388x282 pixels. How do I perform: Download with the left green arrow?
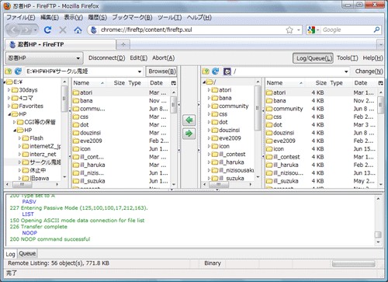click(x=189, y=120)
